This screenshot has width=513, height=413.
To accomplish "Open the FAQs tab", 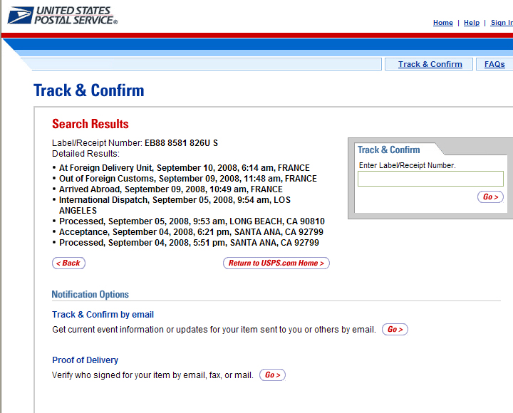I will click(494, 64).
